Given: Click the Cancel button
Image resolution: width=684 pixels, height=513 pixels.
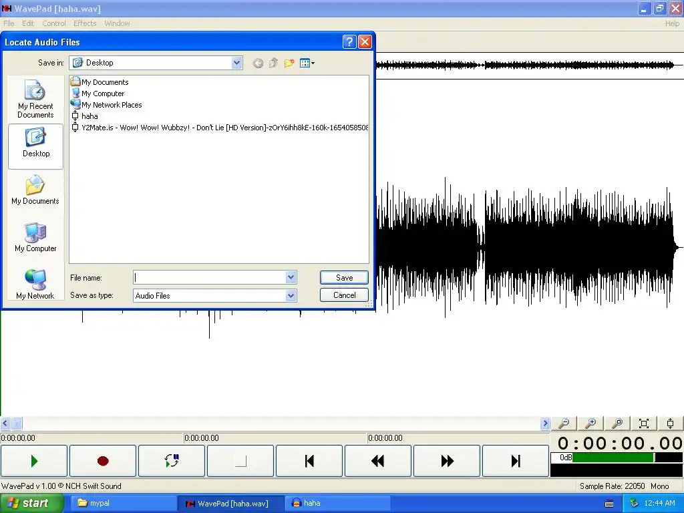Looking at the screenshot, I should click(x=344, y=295).
